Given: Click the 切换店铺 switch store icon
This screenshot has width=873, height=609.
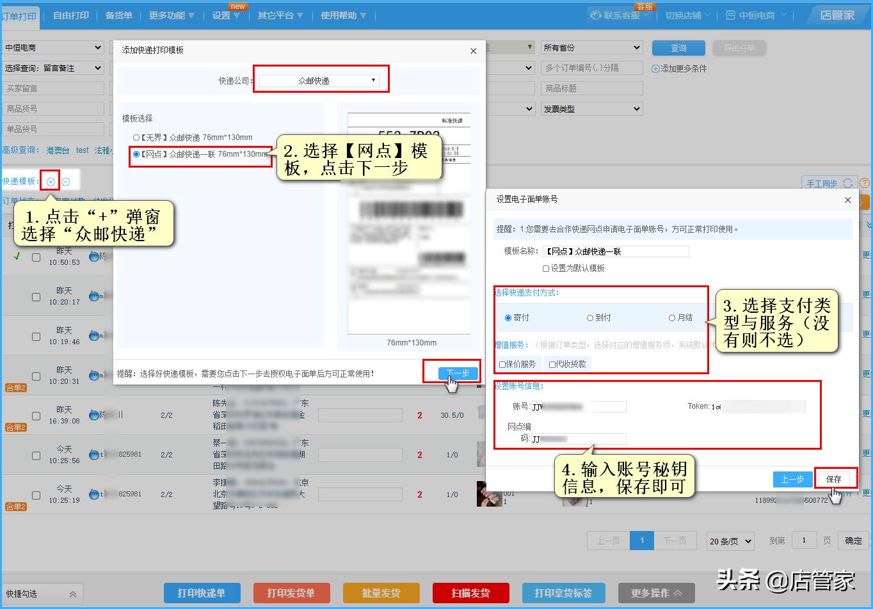Looking at the screenshot, I should click(x=684, y=15).
